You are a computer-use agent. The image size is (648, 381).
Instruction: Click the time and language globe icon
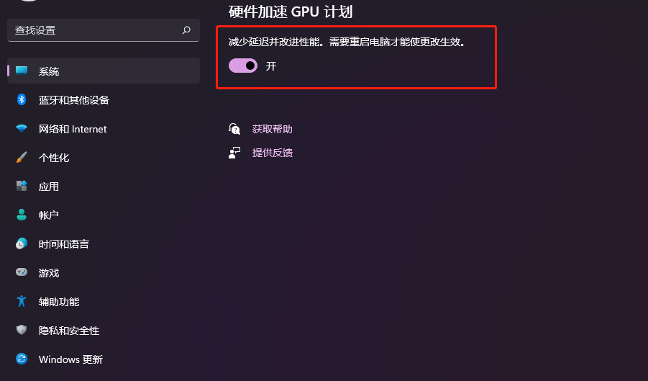click(22, 243)
